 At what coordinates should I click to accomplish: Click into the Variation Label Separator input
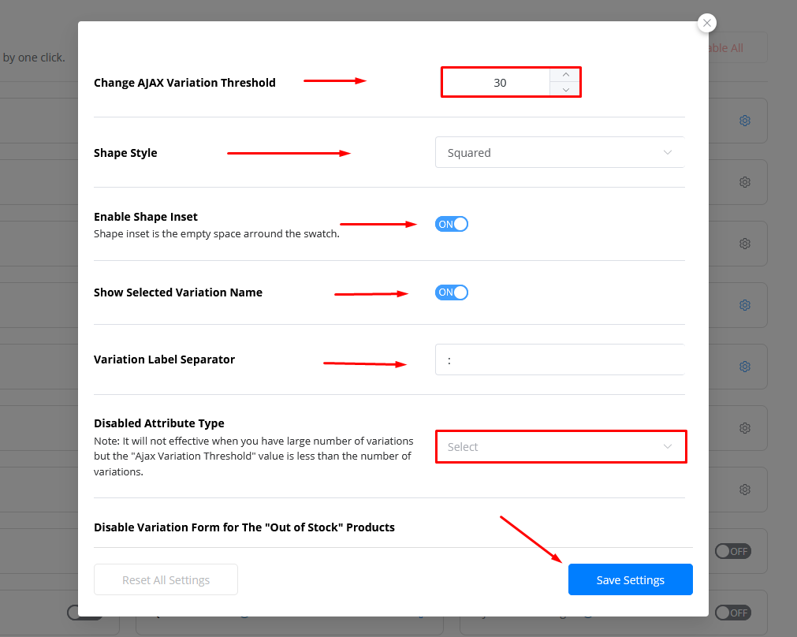click(x=558, y=359)
